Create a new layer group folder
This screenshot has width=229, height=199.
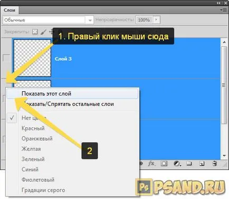(x=189, y=164)
